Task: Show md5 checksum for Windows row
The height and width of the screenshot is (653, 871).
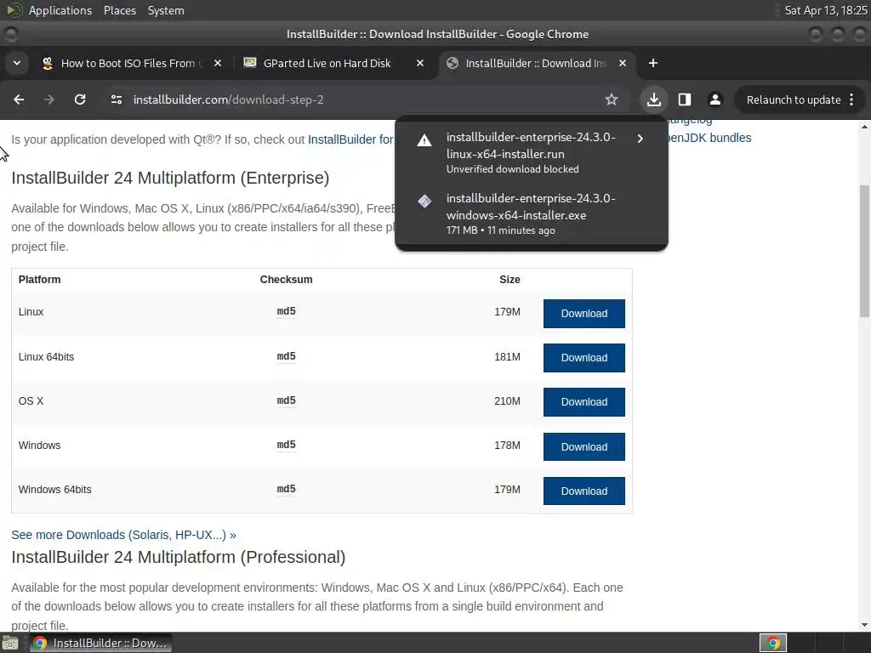Action: 286,445
